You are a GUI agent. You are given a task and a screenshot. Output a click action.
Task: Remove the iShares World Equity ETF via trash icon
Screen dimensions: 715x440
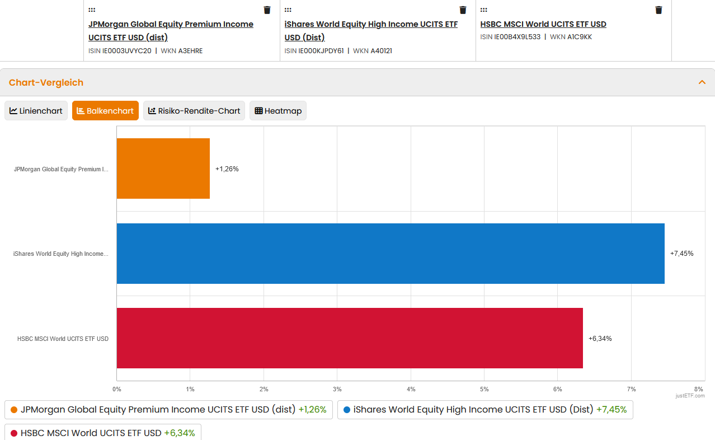point(463,10)
